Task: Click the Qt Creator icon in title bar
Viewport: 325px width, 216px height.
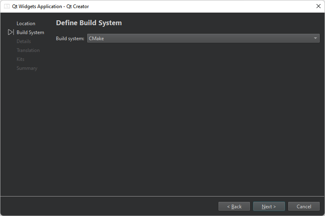Action: (x=7, y=6)
